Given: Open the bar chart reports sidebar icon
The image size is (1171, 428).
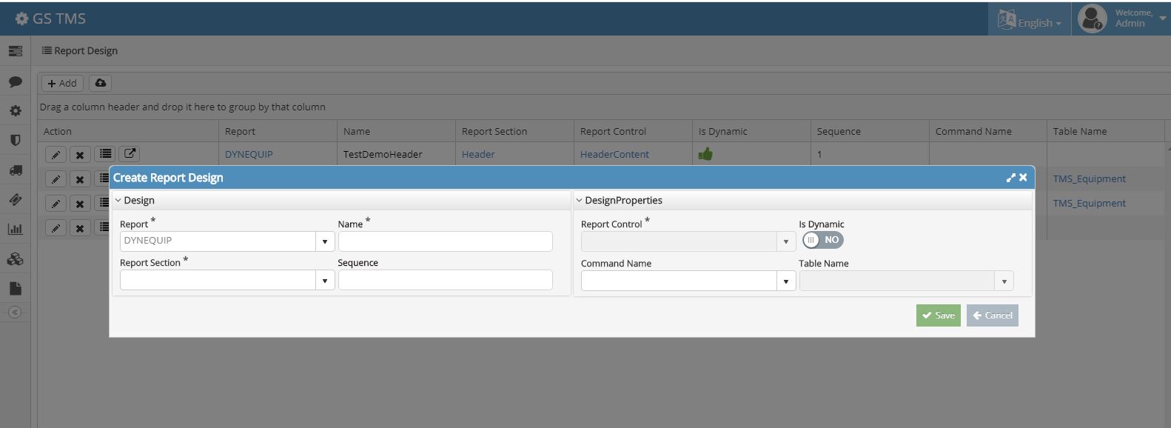Looking at the screenshot, I should point(15,229).
